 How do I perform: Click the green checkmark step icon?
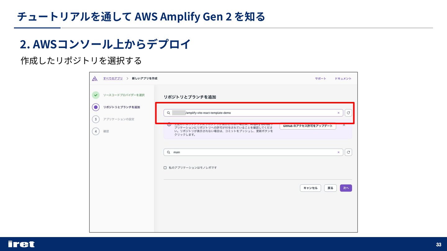[x=96, y=95]
